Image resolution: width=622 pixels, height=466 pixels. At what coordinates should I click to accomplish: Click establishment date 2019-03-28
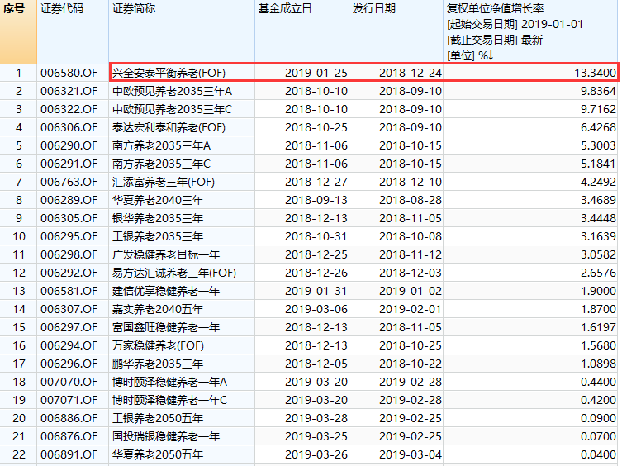316,419
